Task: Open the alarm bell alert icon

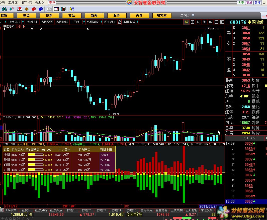Action: pos(12,9)
